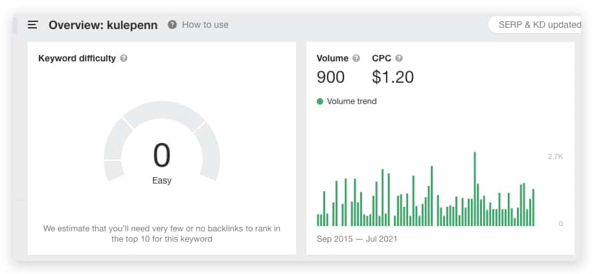The width and height of the screenshot is (594, 274).
Task: Click the Volume help icon
Action: click(x=356, y=58)
